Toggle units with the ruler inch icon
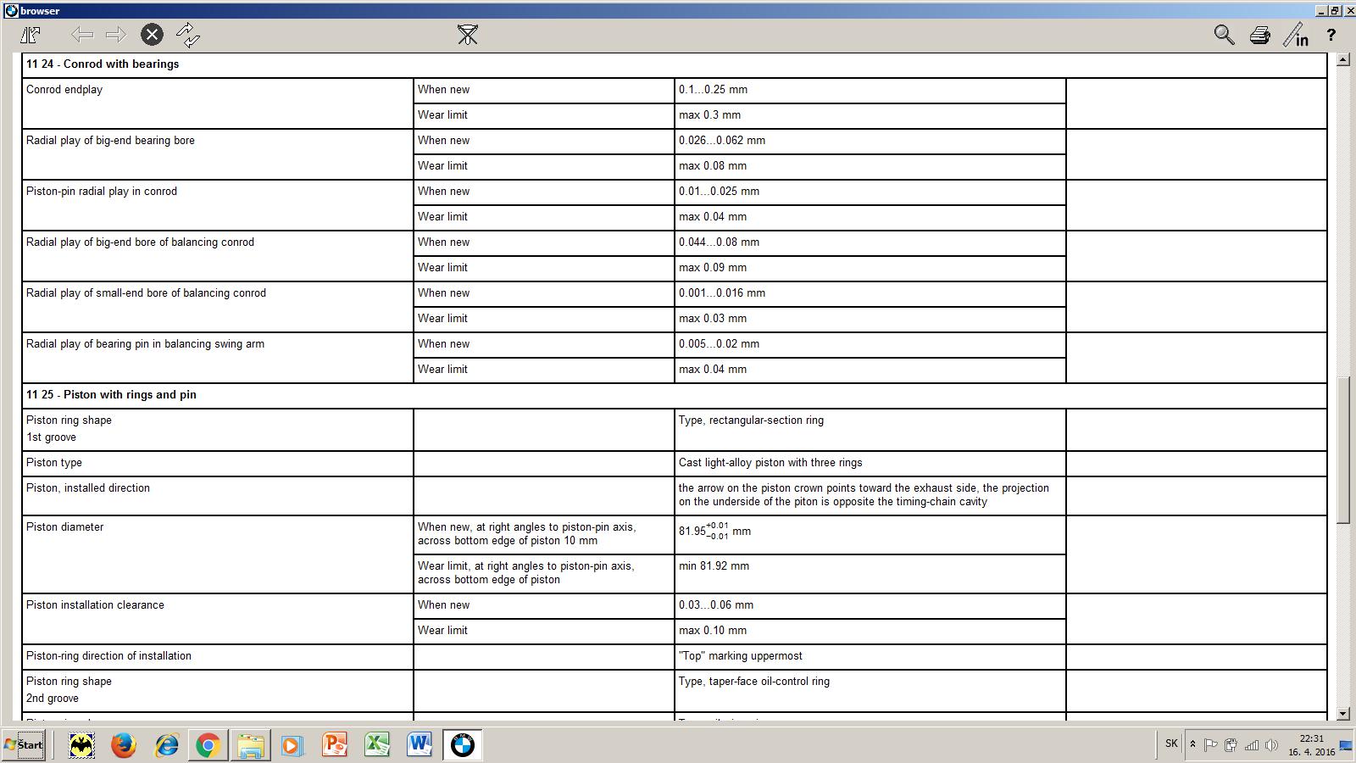 (1296, 35)
